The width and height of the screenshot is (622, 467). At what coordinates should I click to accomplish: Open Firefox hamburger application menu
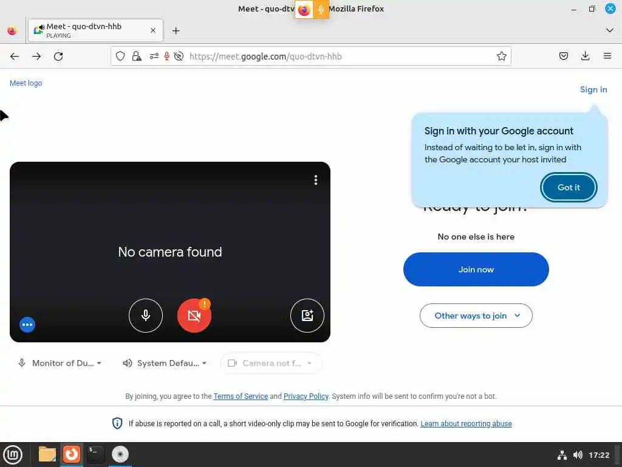pyautogui.click(x=607, y=56)
